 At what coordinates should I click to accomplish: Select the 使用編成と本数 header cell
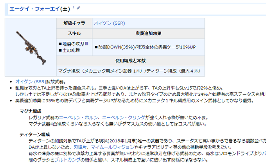pos(130,61)
